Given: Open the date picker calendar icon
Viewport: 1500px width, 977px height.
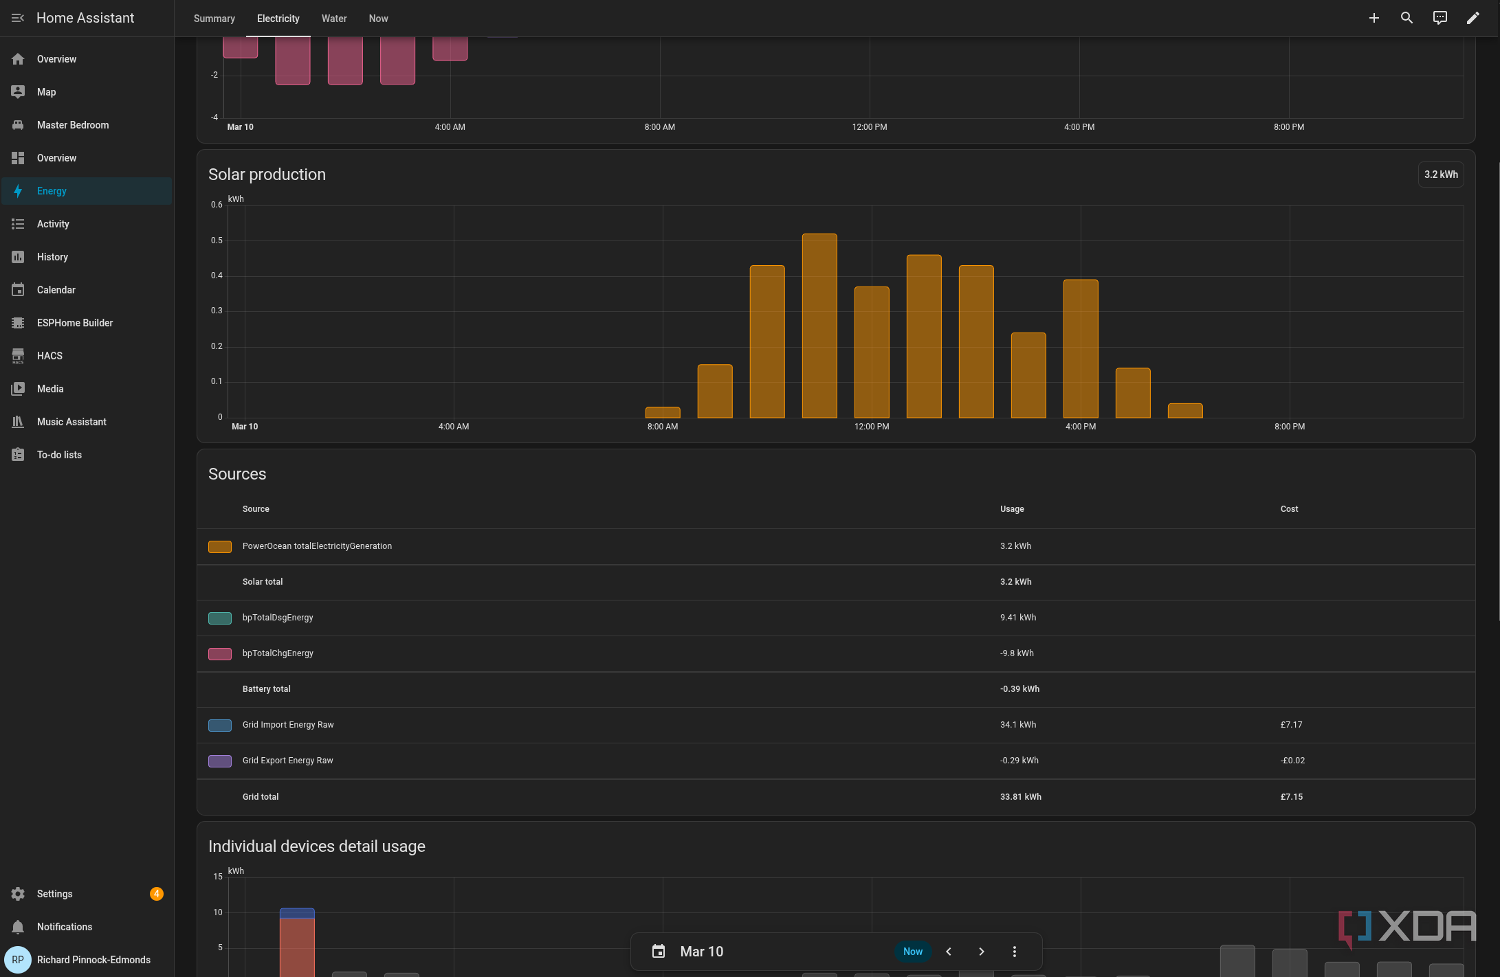Looking at the screenshot, I should [x=659, y=952].
